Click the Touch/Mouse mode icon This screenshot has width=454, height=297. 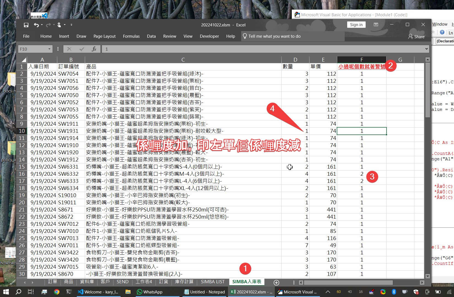pos(59,25)
